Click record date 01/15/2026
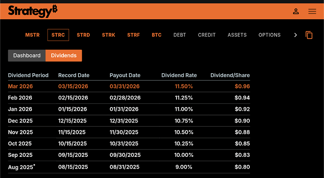Image resolution: width=324 pixels, height=178 pixels. click(72, 109)
